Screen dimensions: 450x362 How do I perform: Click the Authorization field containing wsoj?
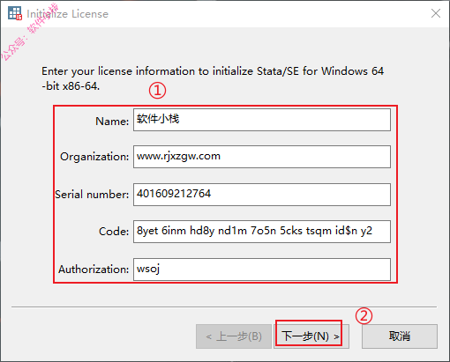pos(262,270)
